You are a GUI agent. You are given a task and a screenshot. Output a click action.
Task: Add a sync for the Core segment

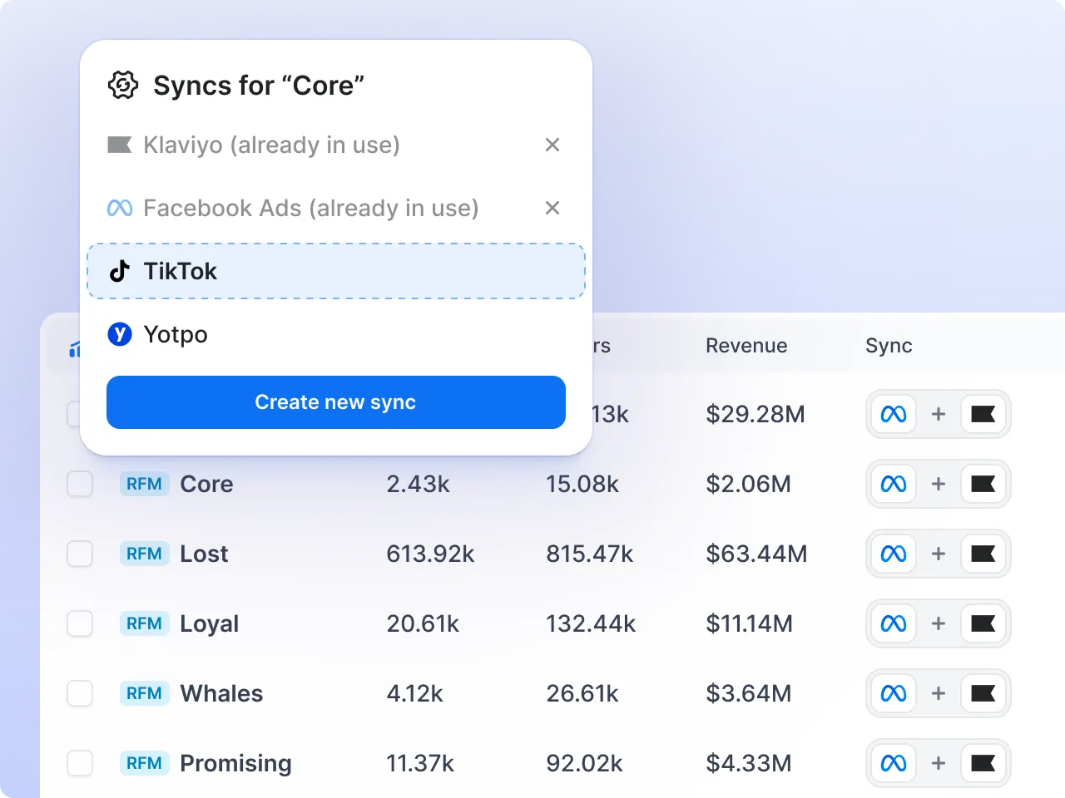939,484
